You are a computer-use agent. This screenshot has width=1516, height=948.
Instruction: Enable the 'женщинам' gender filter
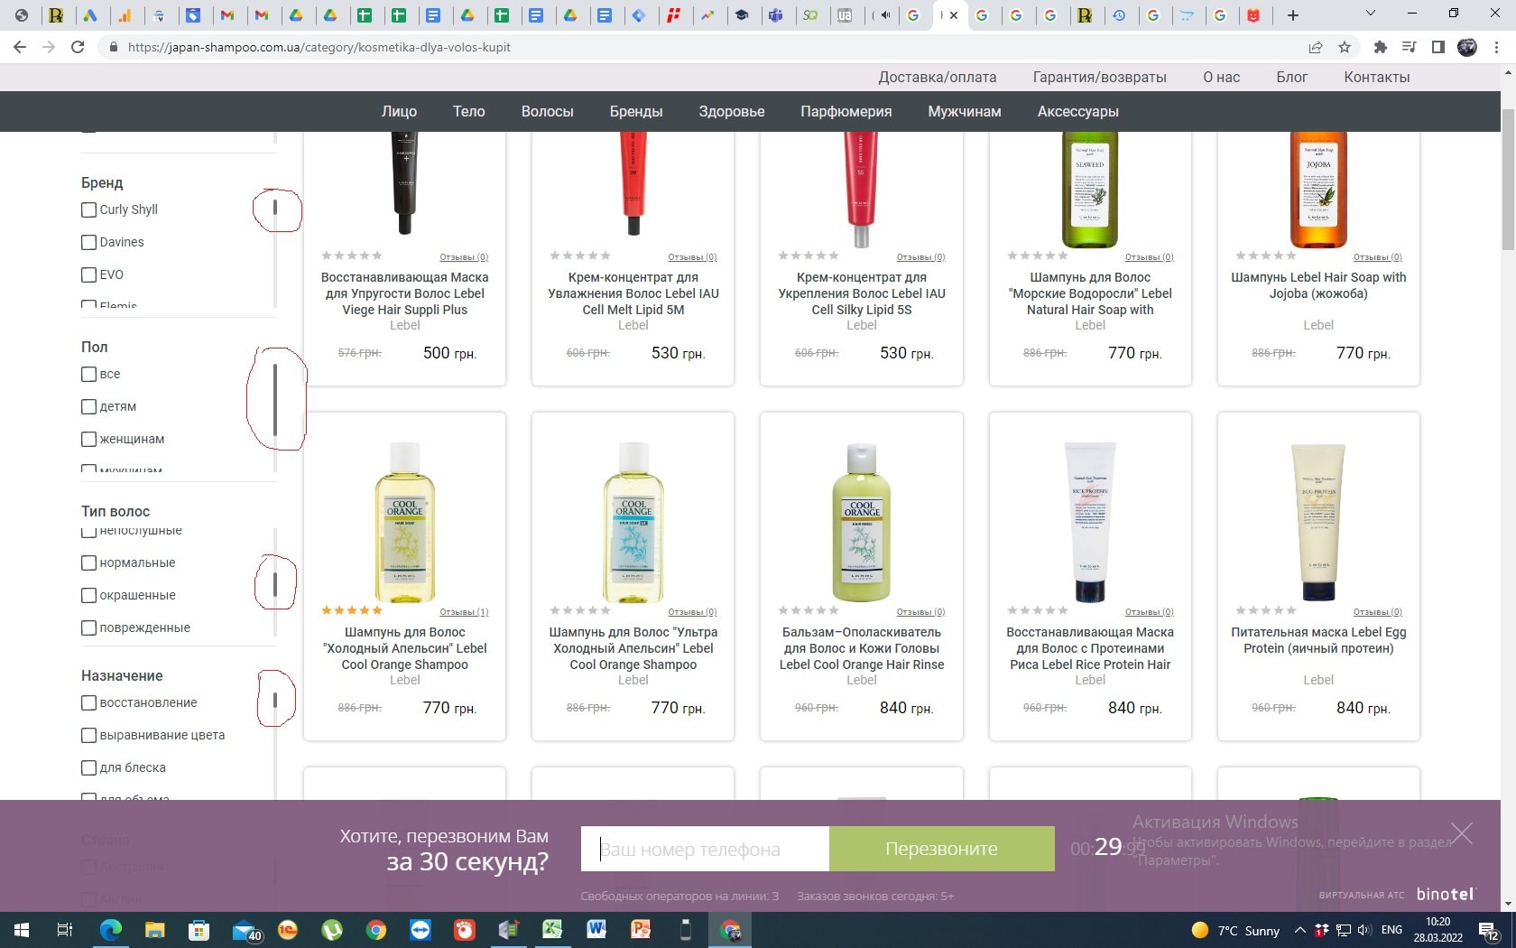pos(88,439)
